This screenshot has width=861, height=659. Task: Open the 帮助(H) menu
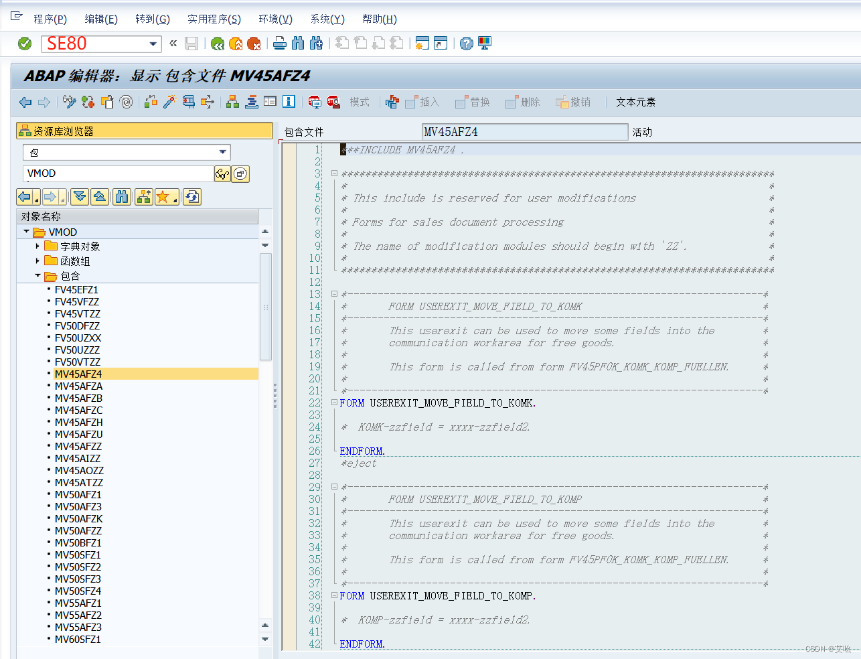pyautogui.click(x=380, y=19)
